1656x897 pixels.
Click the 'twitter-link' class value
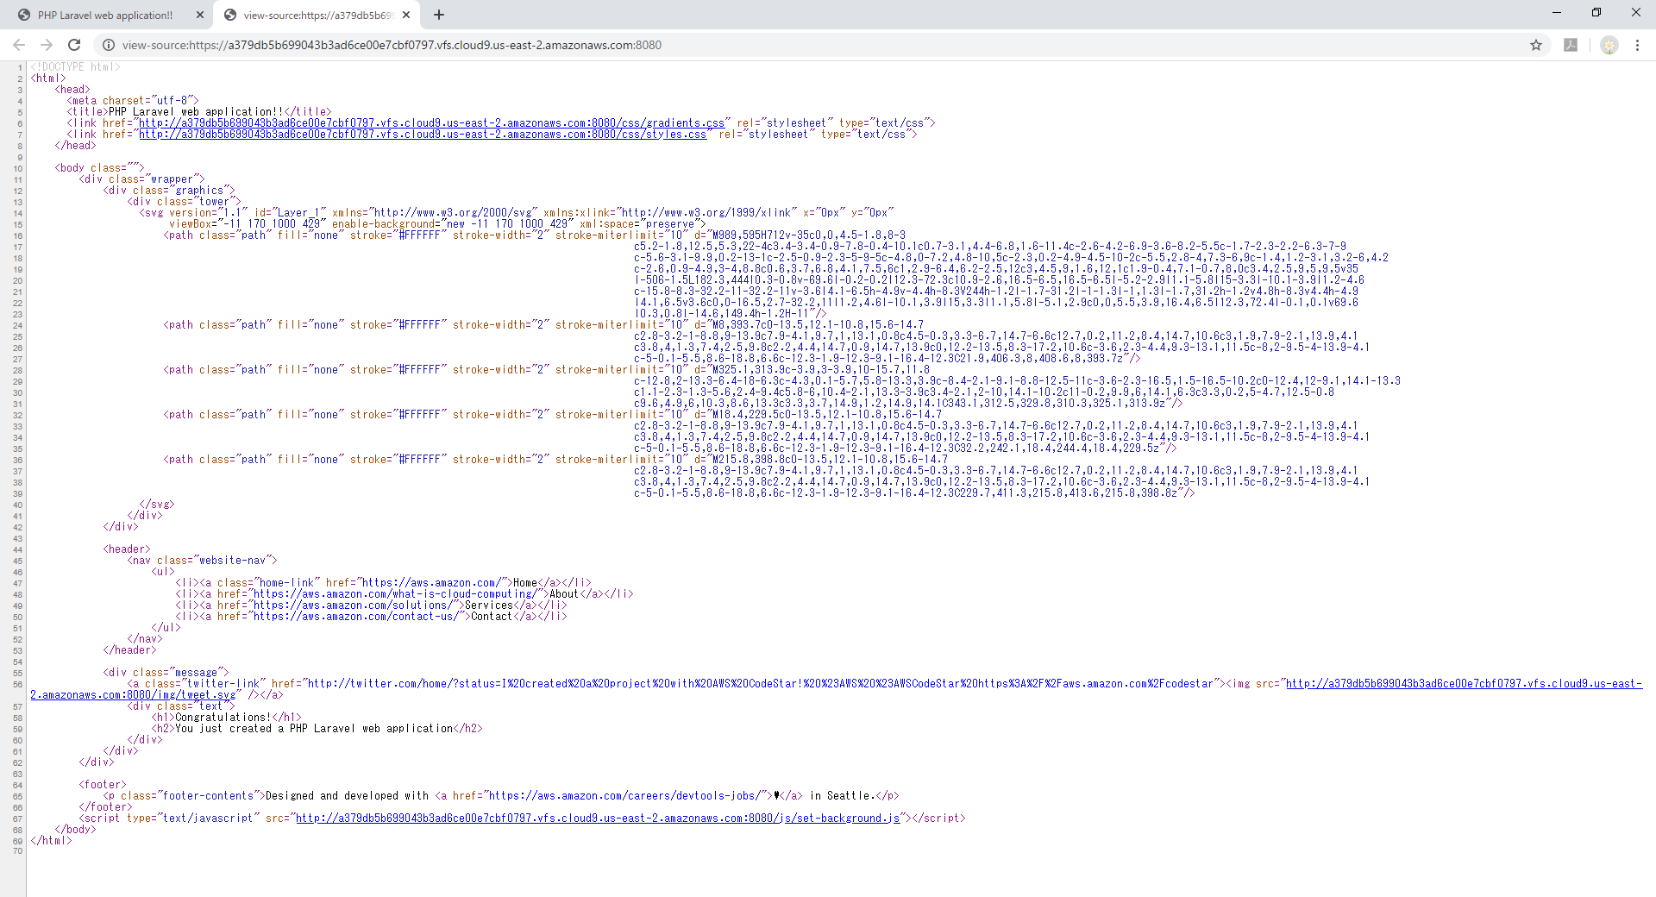pos(223,684)
